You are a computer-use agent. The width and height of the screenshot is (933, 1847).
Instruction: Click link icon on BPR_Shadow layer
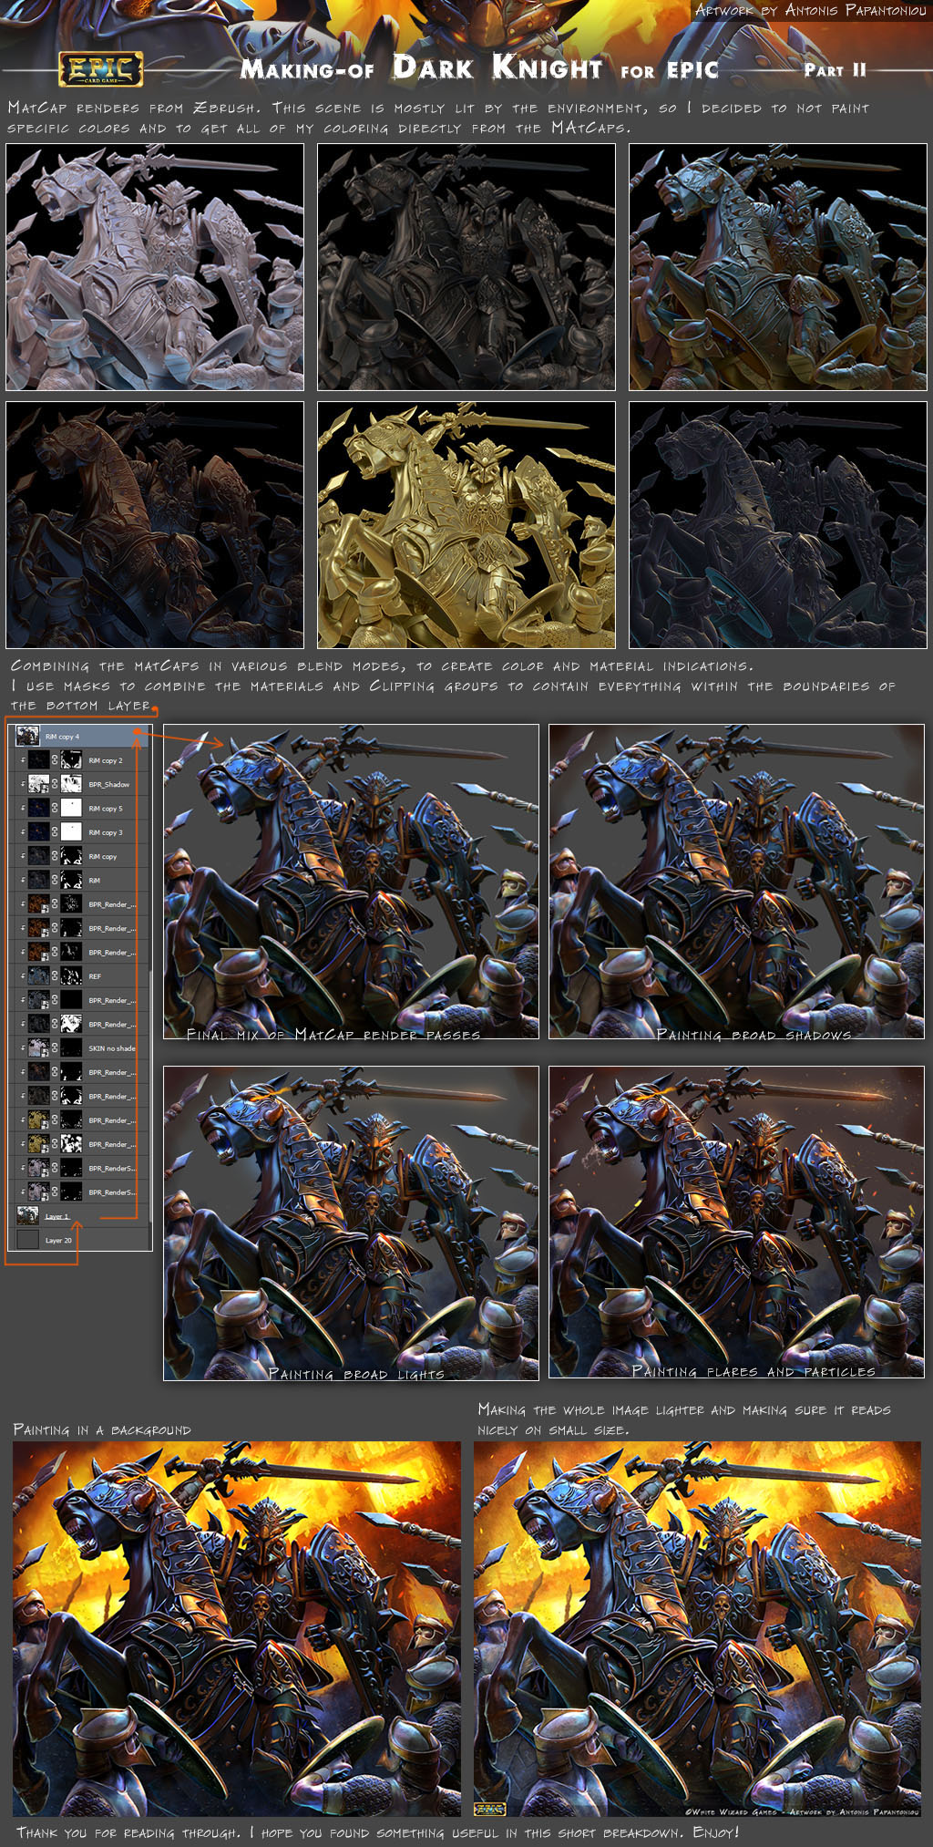tap(55, 784)
